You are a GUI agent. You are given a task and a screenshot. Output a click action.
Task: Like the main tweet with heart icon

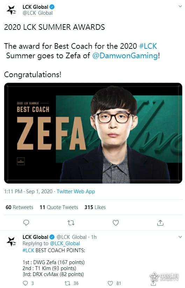coord(115,223)
